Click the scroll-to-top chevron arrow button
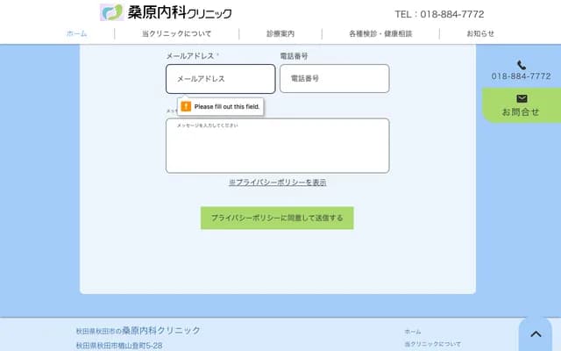 [x=536, y=334]
